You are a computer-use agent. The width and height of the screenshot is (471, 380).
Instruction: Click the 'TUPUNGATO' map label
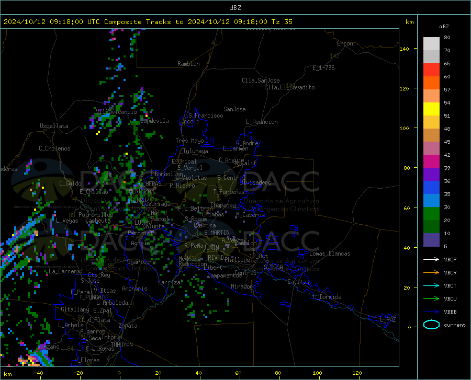[94, 297]
